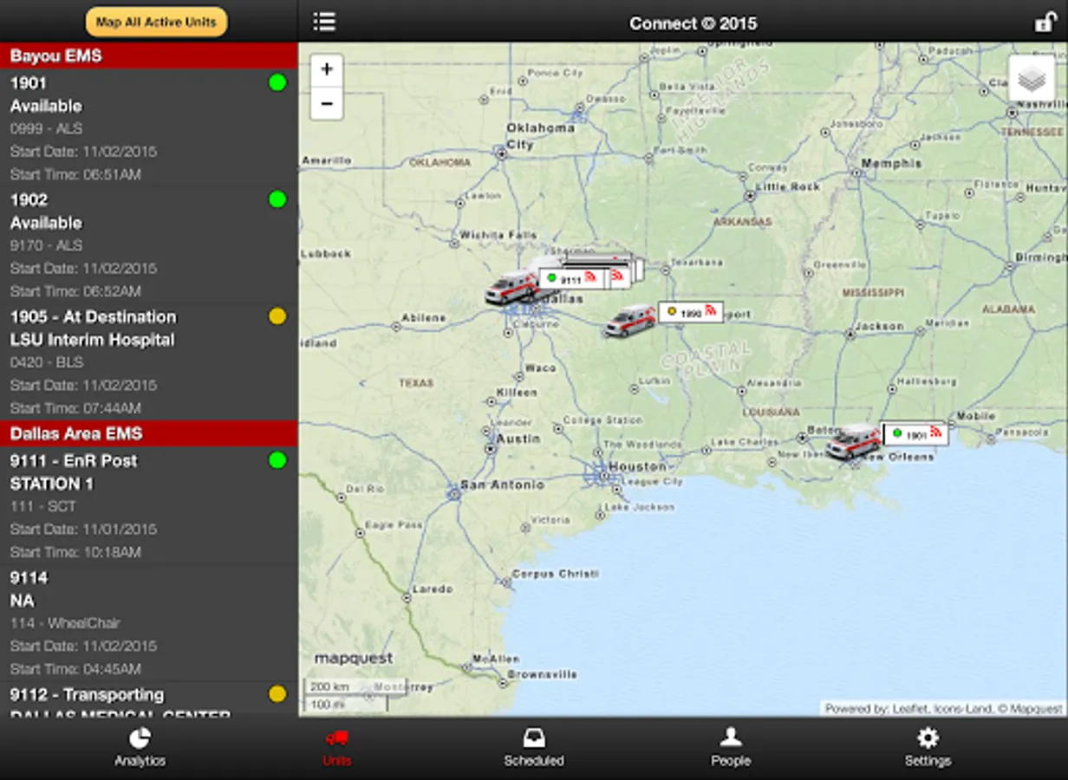Click yellow status dot for unit 1905

click(277, 316)
